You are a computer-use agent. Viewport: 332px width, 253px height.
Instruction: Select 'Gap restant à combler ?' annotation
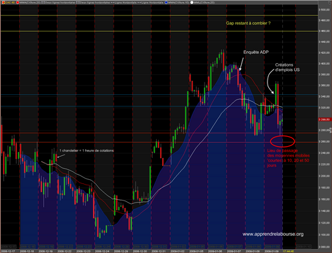248,23
